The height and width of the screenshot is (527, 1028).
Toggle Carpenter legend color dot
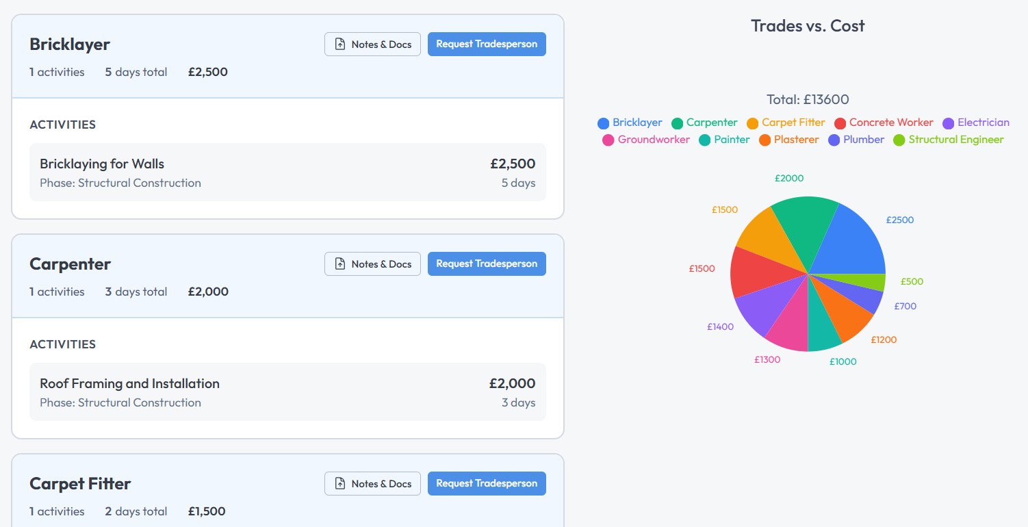677,123
